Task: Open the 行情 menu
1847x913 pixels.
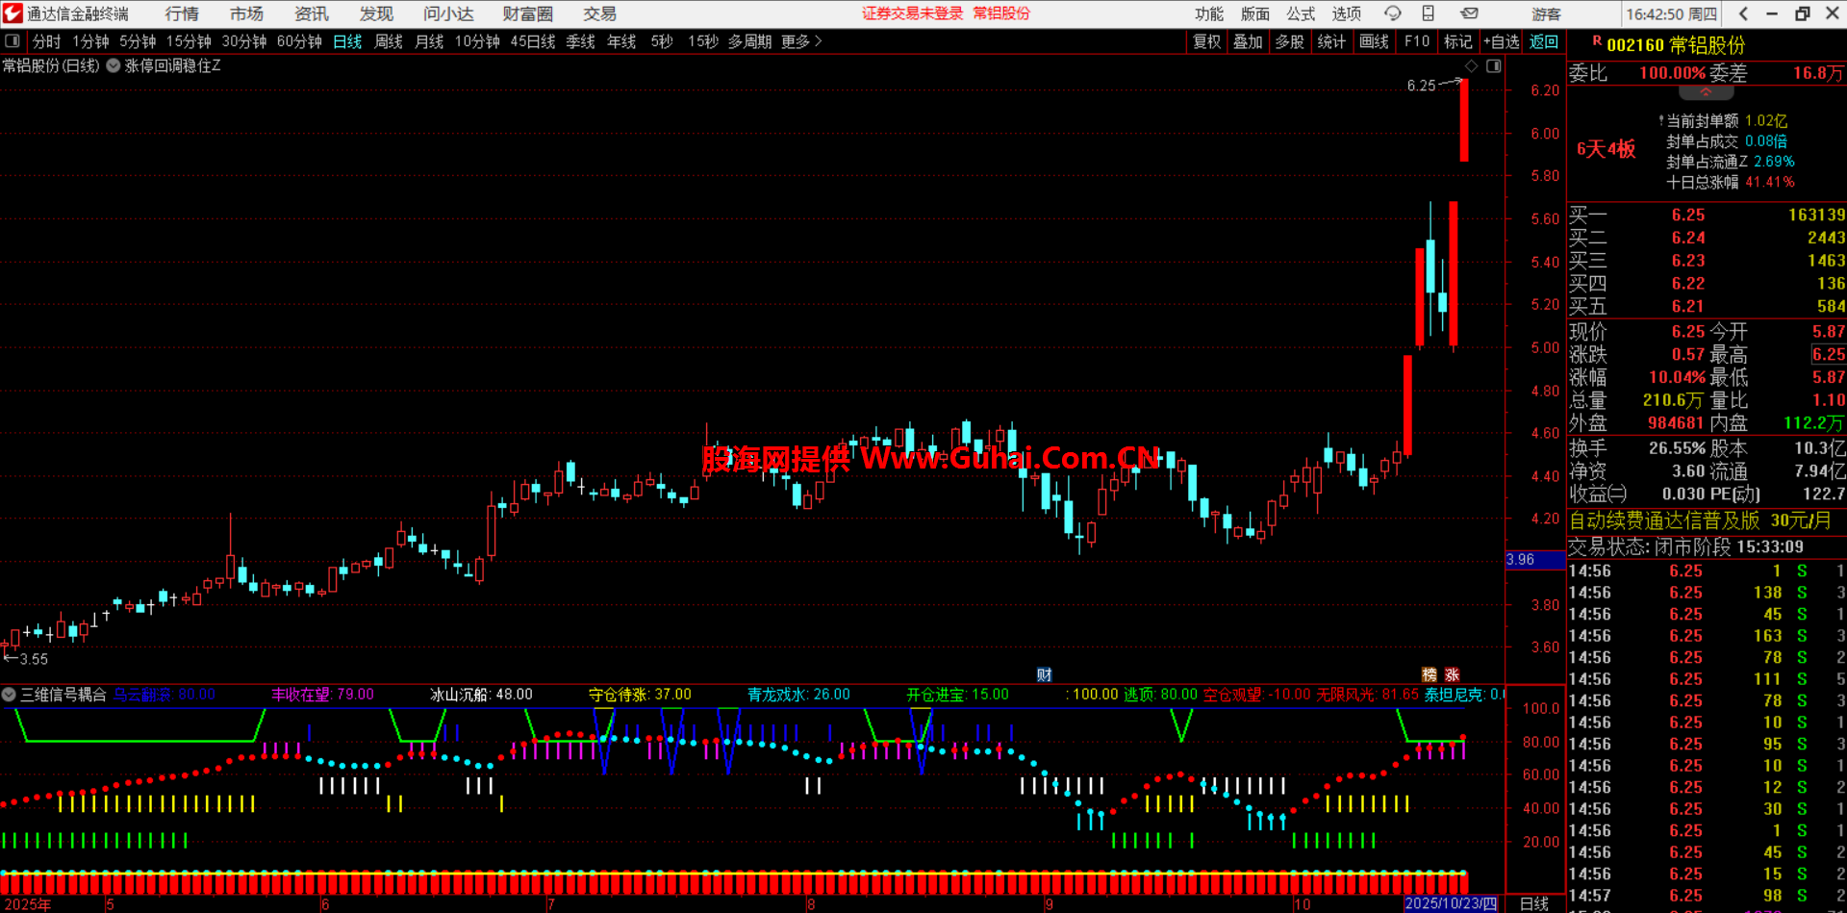Action: tap(181, 13)
